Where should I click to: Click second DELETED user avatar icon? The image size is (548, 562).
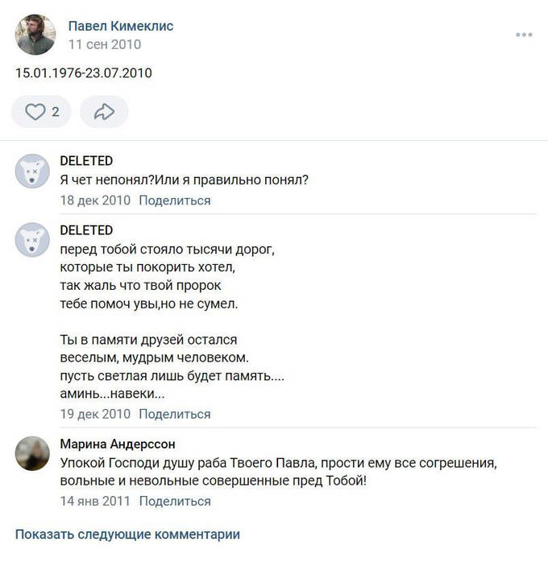pyautogui.click(x=32, y=240)
